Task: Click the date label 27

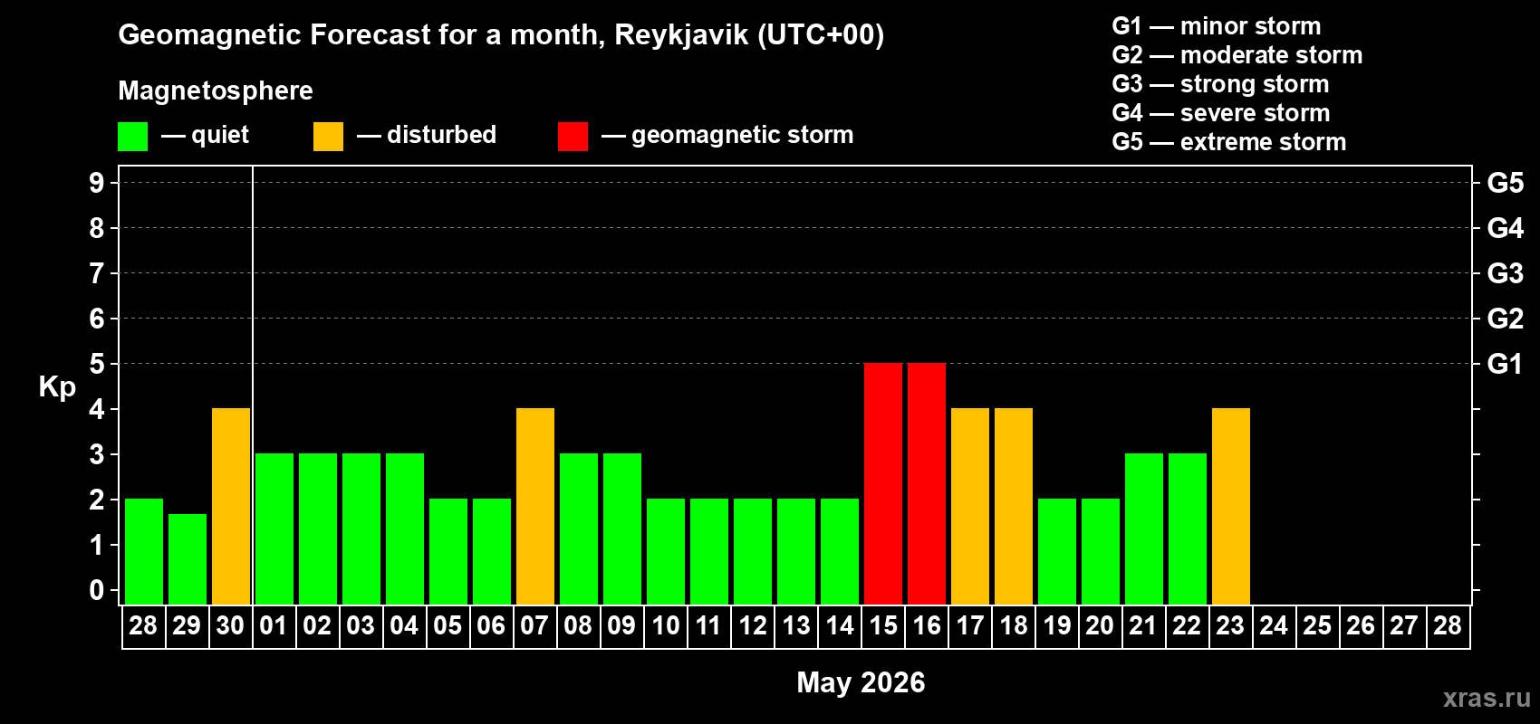Action: pos(1404,625)
